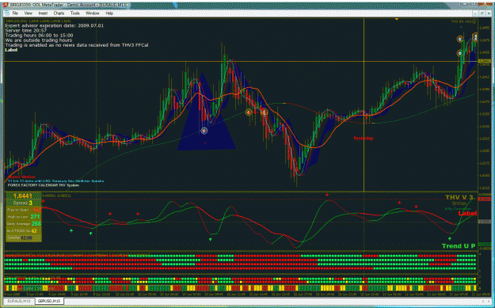Click the 'Spread 3' info box
This screenshot has height=308, width=495.
pyautogui.click(x=23, y=203)
